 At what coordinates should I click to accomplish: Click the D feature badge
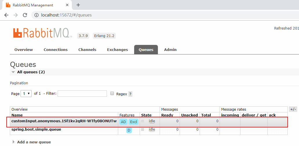[129, 130]
